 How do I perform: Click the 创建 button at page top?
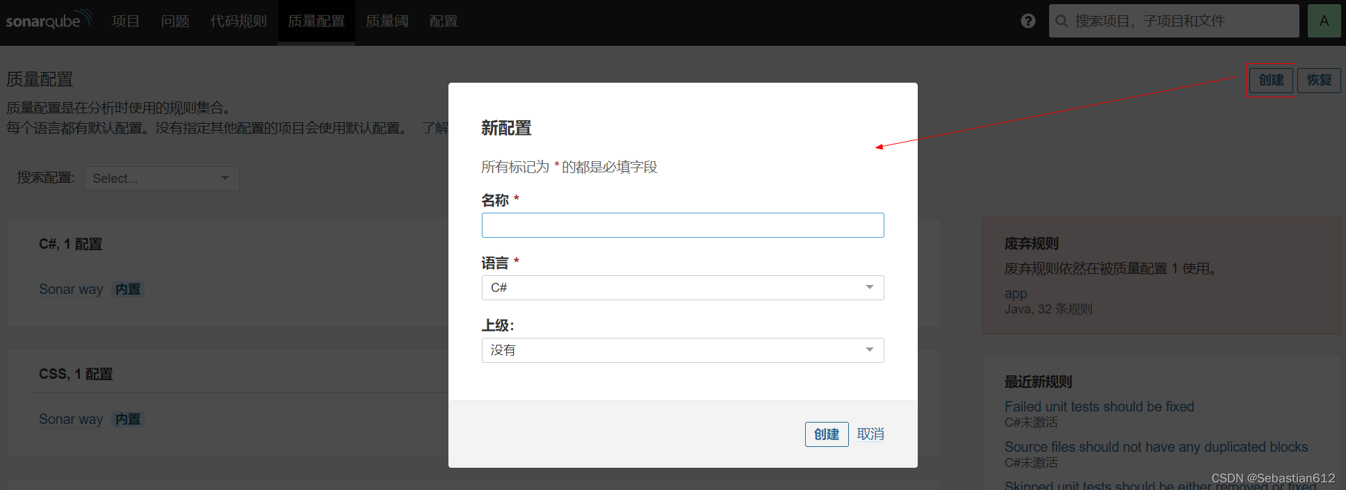(x=1271, y=80)
